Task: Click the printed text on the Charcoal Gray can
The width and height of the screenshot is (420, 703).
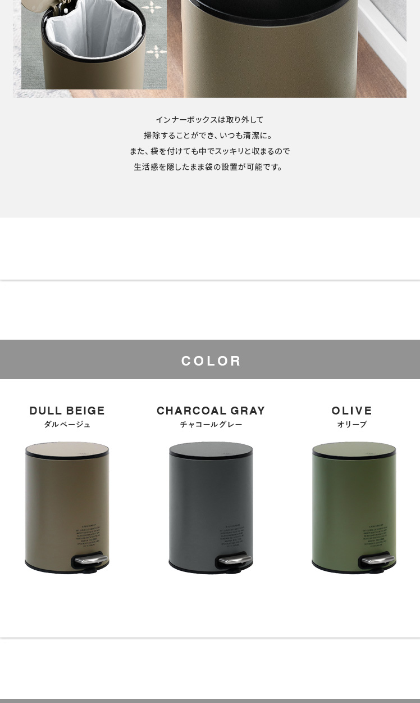Action: click(x=232, y=536)
